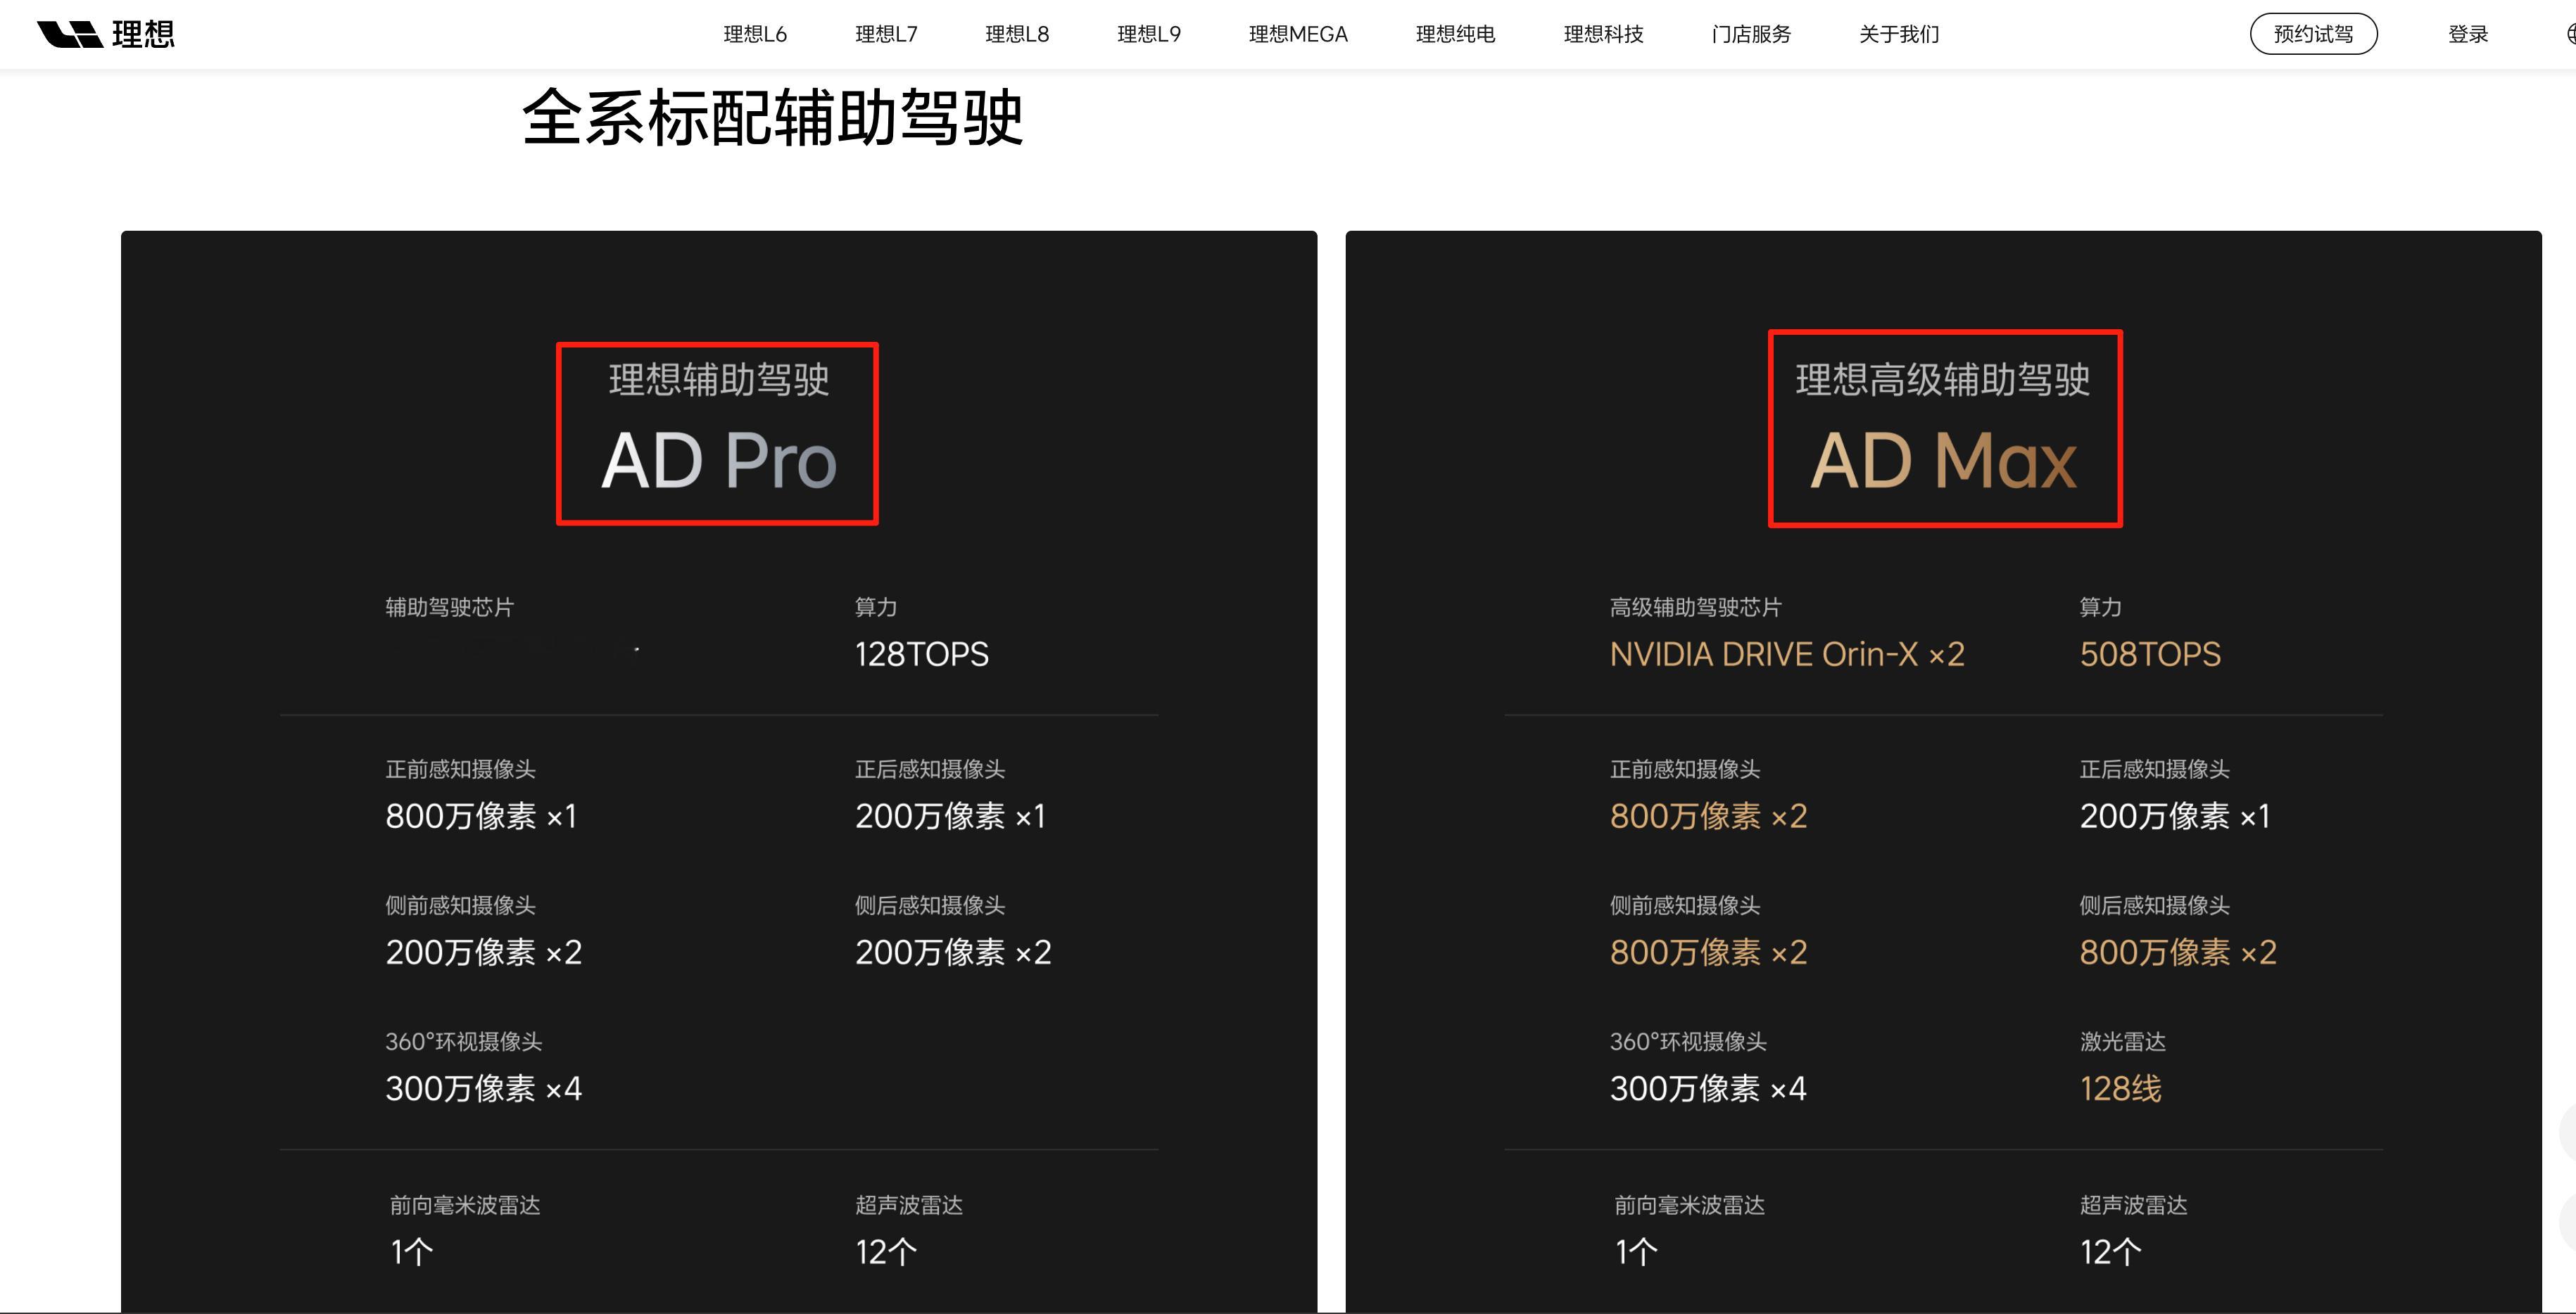Screen dimensions: 2576x1314
Task: Open the 理想纯电 menu item
Action: (1455, 34)
